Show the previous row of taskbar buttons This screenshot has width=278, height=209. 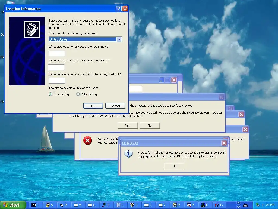(238, 203)
